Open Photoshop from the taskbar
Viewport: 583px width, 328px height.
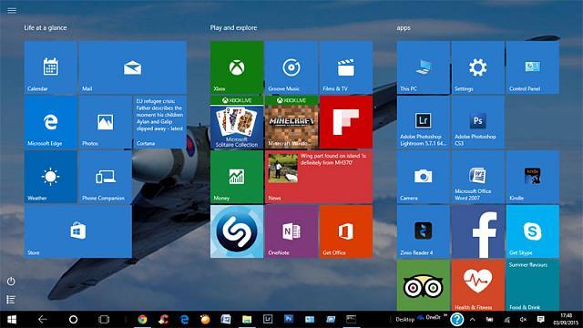click(x=289, y=319)
